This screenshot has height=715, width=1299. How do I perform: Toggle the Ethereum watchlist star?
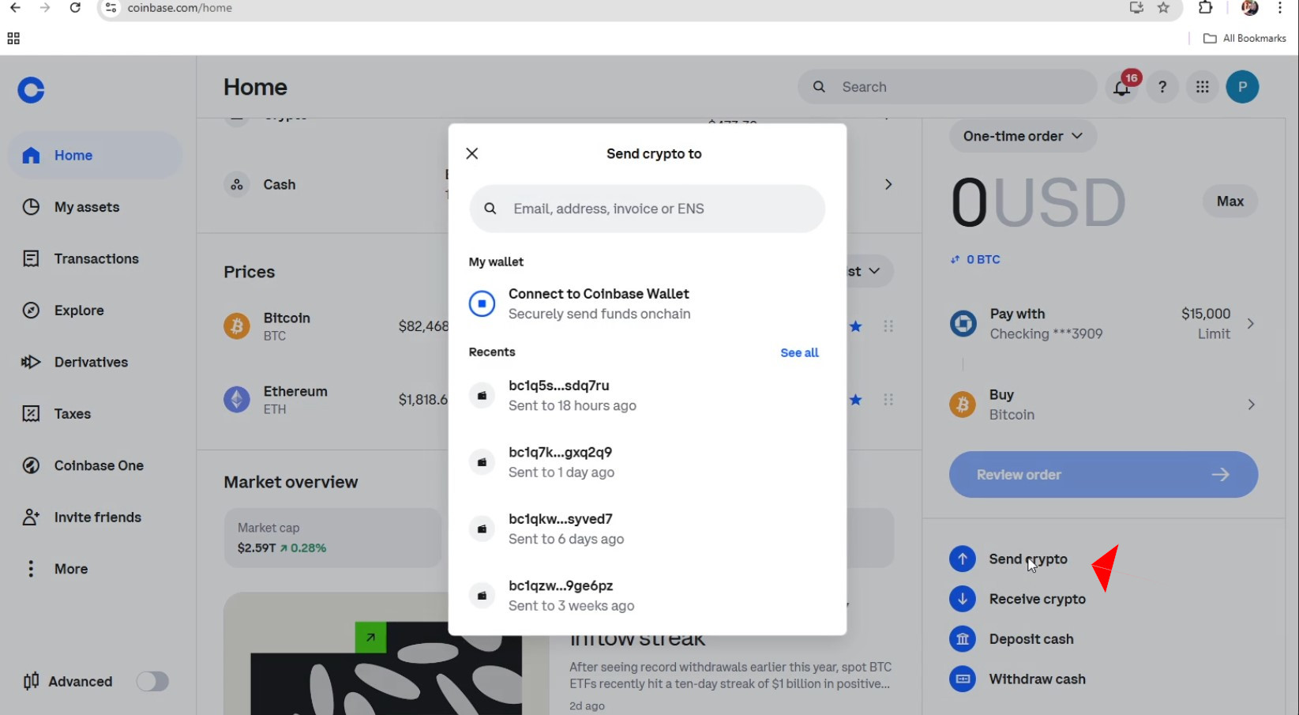tap(856, 400)
